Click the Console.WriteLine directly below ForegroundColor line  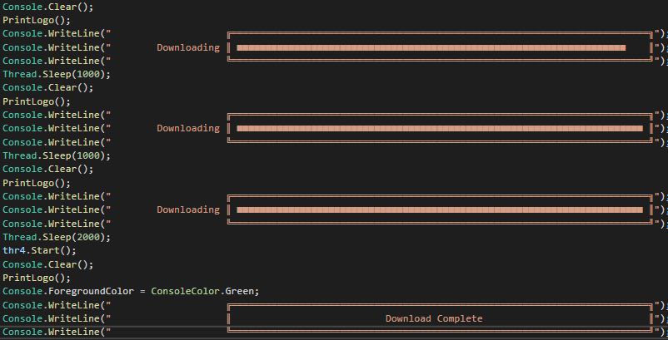tap(51, 305)
